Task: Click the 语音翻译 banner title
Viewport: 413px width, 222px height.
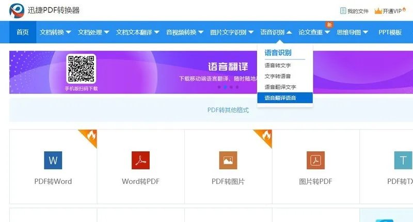Action: (228, 67)
